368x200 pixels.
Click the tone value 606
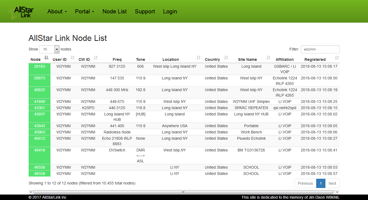pyautogui.click(x=140, y=66)
